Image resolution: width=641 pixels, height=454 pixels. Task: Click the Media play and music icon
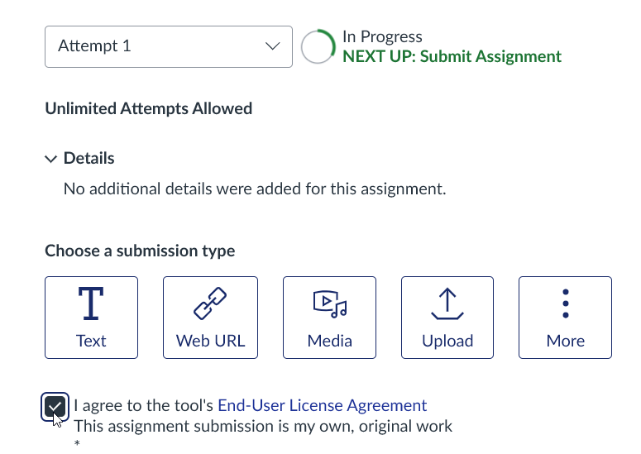pyautogui.click(x=329, y=304)
